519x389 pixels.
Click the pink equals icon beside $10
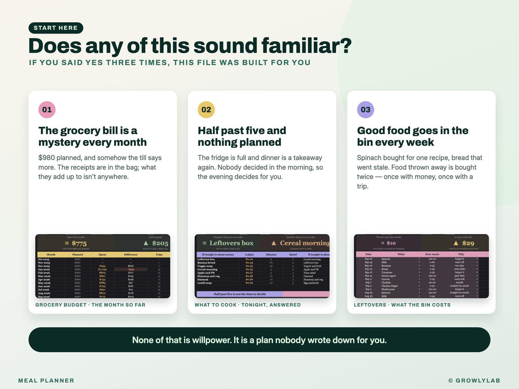click(x=383, y=243)
